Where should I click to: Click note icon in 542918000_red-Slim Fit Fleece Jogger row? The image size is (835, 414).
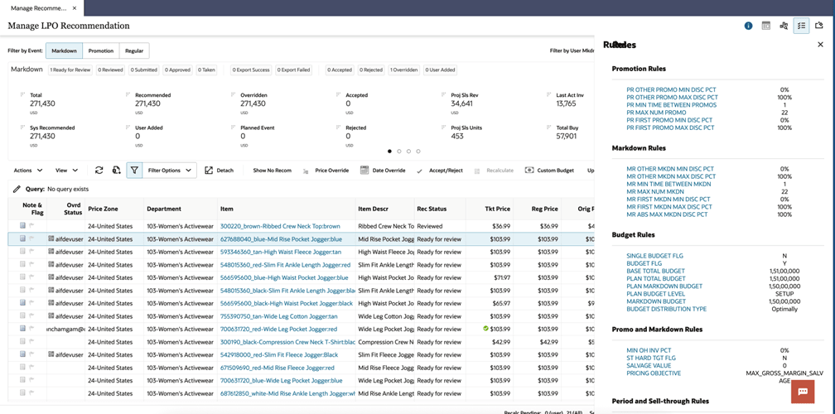[22, 354]
